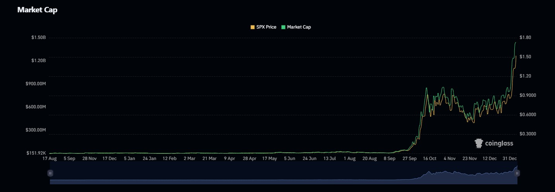Toggle the Market Cap legend label
The image size is (555, 192).
pos(299,27)
